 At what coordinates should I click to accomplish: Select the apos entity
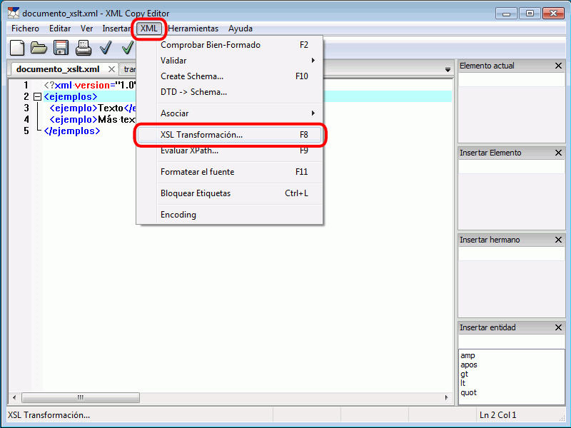(469, 365)
